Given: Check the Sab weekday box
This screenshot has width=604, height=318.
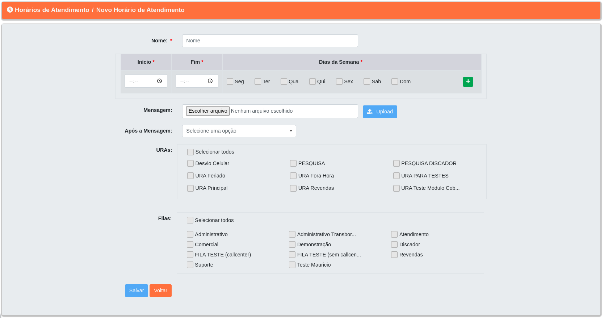Looking at the screenshot, I should pos(367,81).
